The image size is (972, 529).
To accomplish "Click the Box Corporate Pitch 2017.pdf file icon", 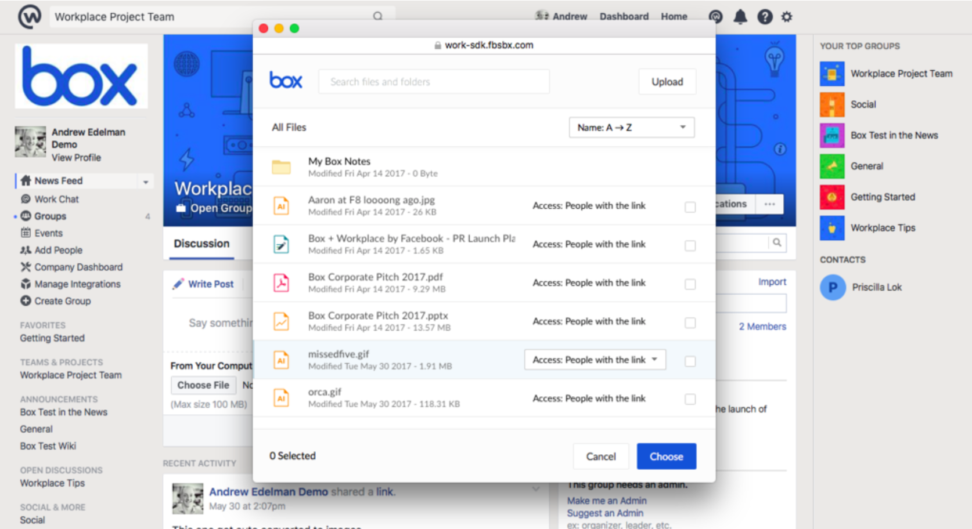I will pyautogui.click(x=282, y=283).
